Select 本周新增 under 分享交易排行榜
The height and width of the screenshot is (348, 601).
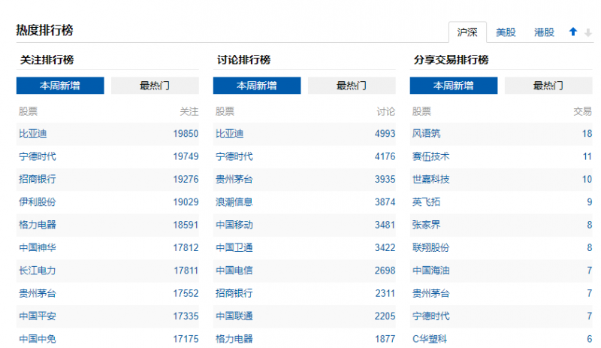(454, 86)
